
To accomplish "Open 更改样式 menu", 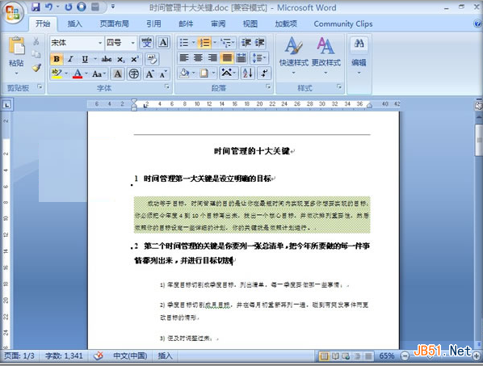I will pyautogui.click(x=325, y=56).
